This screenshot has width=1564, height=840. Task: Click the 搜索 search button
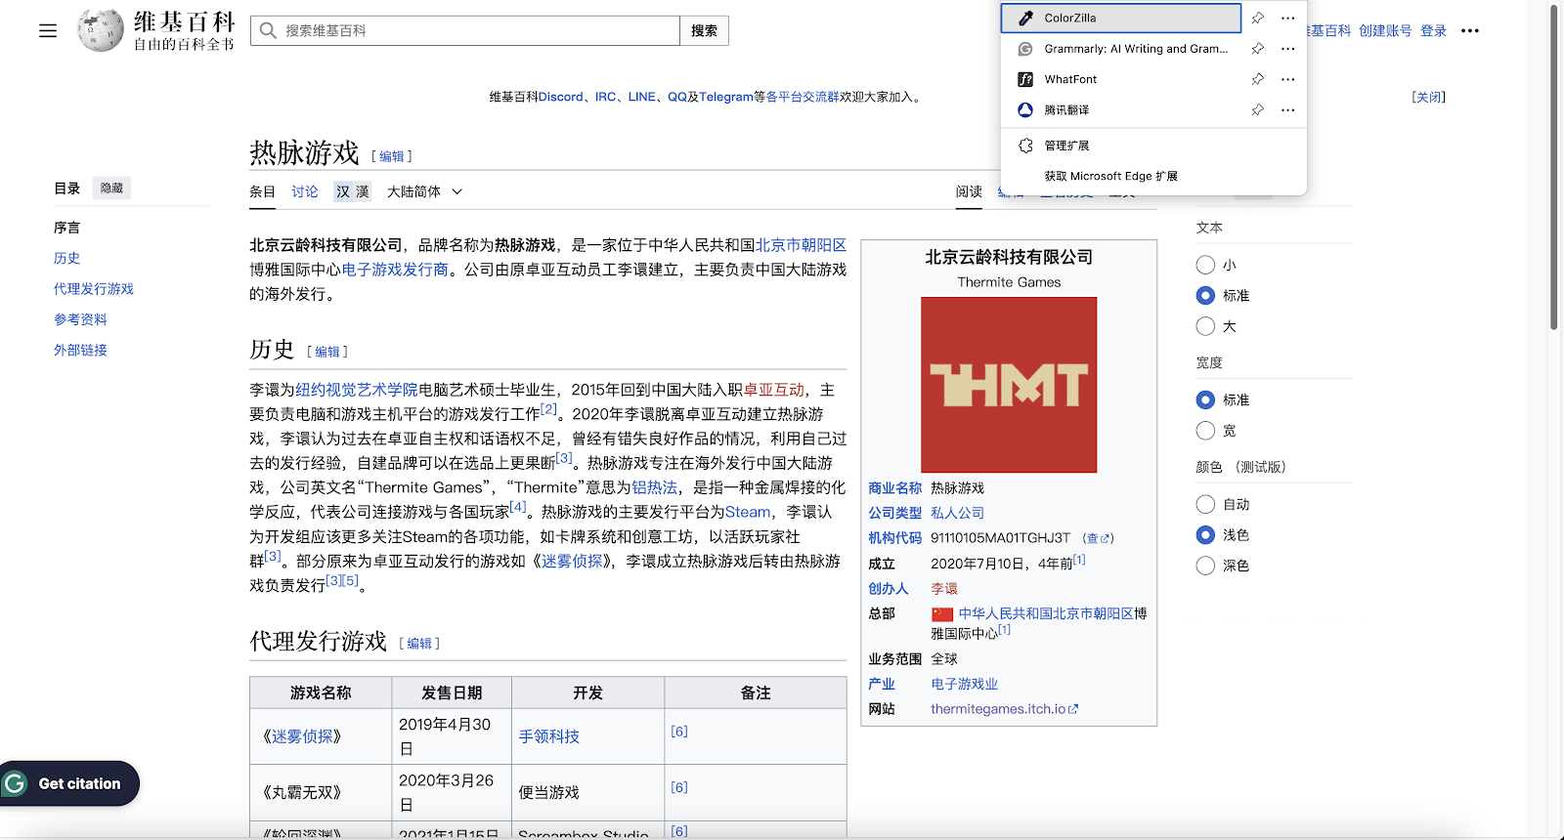pyautogui.click(x=704, y=30)
